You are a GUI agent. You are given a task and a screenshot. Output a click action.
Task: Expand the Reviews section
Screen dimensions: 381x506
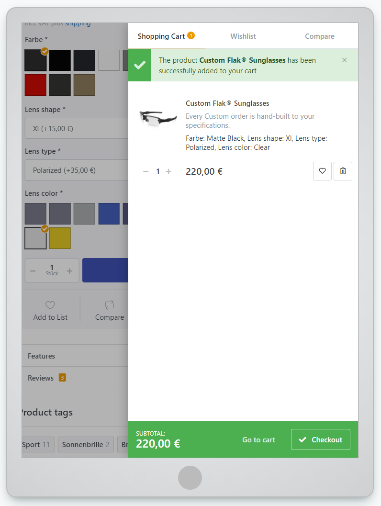[x=75, y=378]
